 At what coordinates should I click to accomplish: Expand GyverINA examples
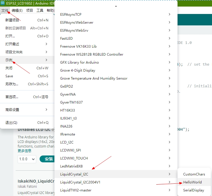[116, 94]
